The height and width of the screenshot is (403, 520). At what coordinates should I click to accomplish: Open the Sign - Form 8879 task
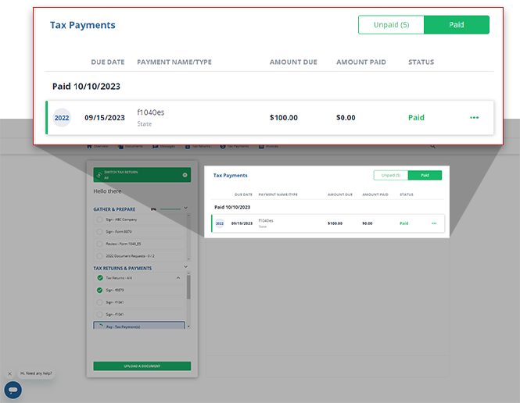click(x=139, y=232)
